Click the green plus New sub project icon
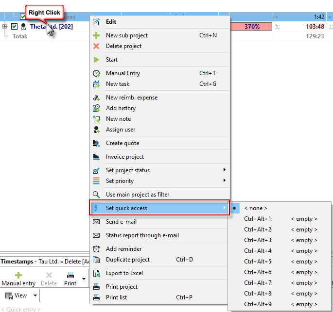Image resolution: width=333 pixels, height=312 pixels. [96, 35]
